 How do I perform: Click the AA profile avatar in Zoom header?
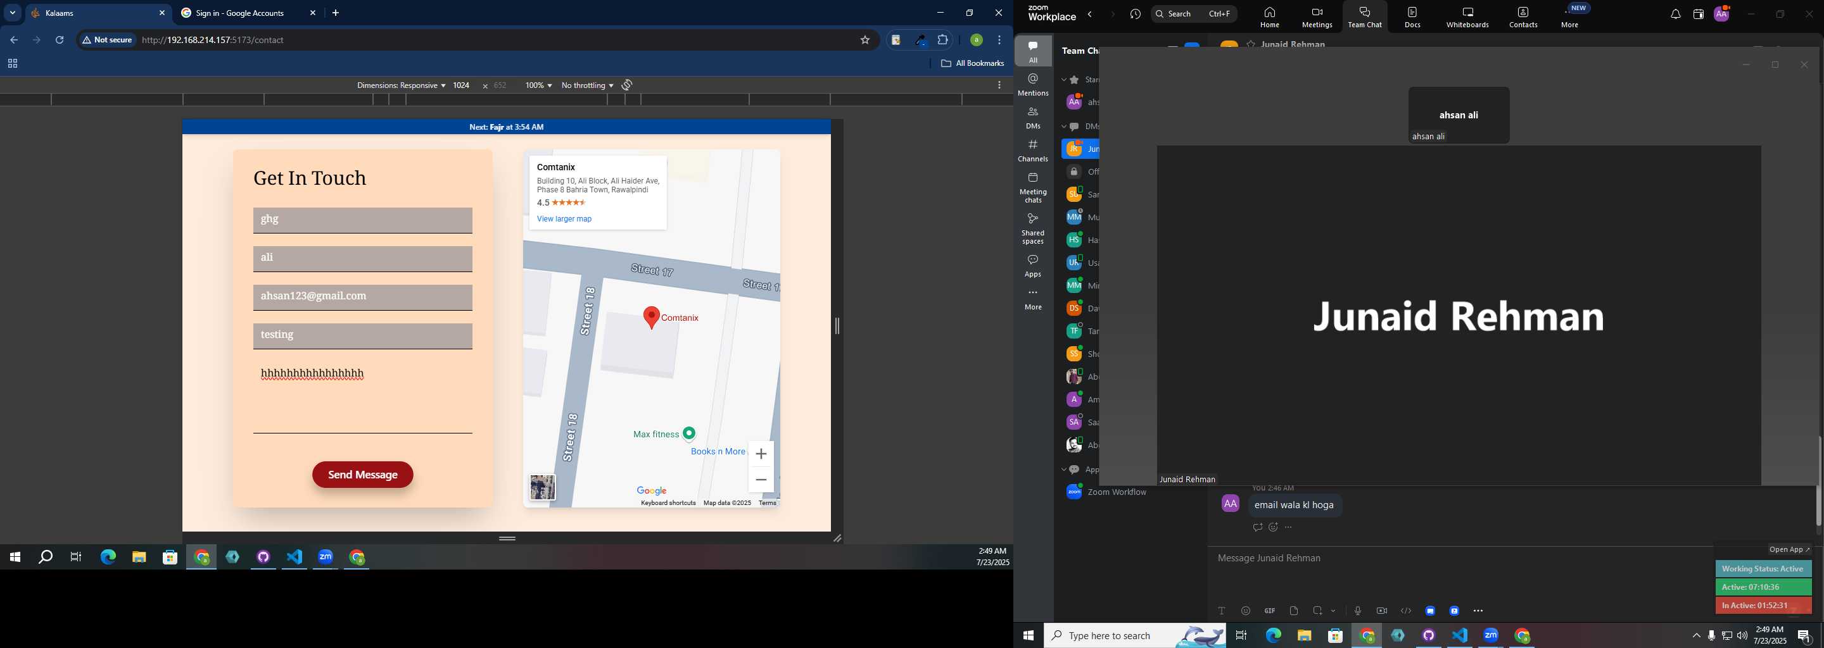tap(1722, 13)
